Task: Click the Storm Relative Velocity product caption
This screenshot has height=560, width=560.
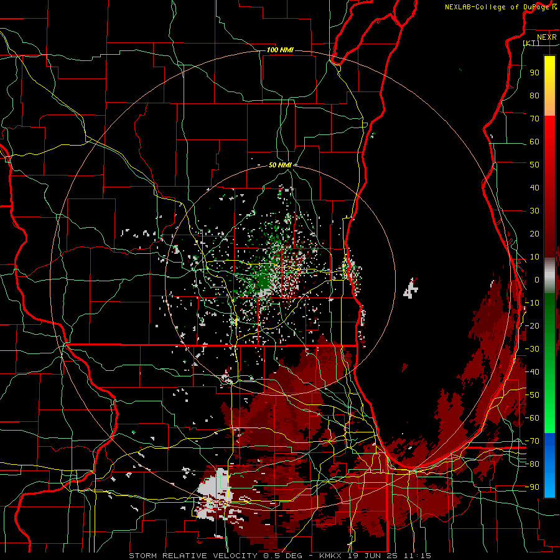Action: click(x=279, y=556)
